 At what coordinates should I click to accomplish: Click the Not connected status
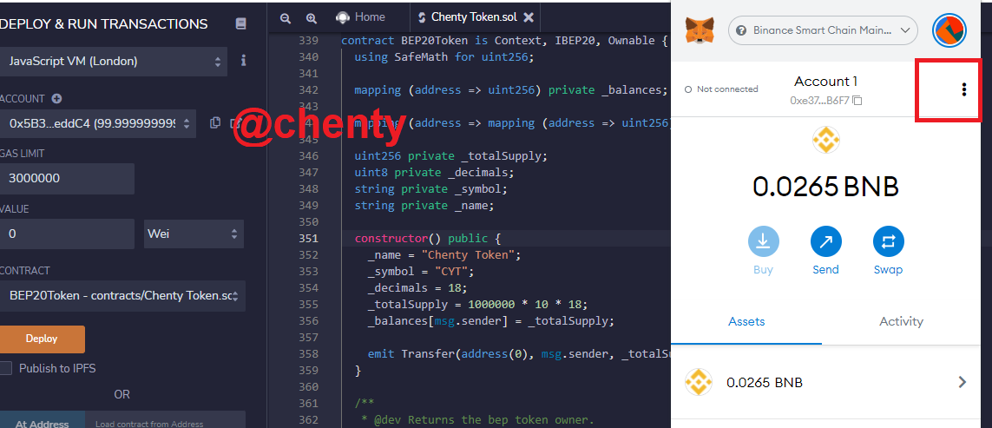pos(721,89)
